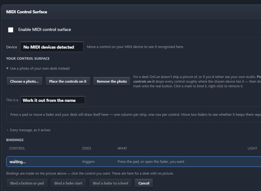This screenshot has width=261, height=191.
Task: Click the 'triggers' text in the binding row
Action: (x=88, y=162)
